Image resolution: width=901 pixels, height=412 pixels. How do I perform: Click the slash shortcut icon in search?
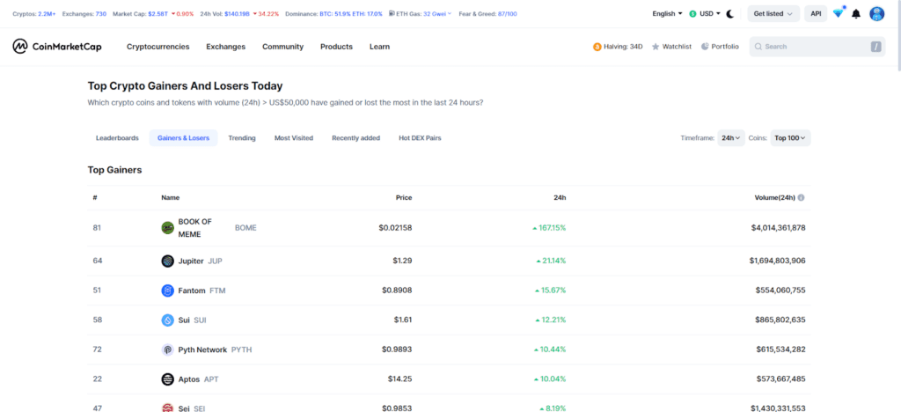[x=875, y=47]
